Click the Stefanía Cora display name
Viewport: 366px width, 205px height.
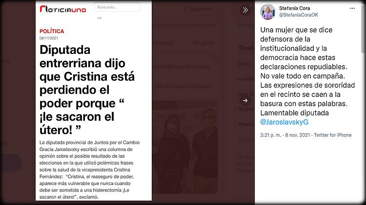[295, 8]
